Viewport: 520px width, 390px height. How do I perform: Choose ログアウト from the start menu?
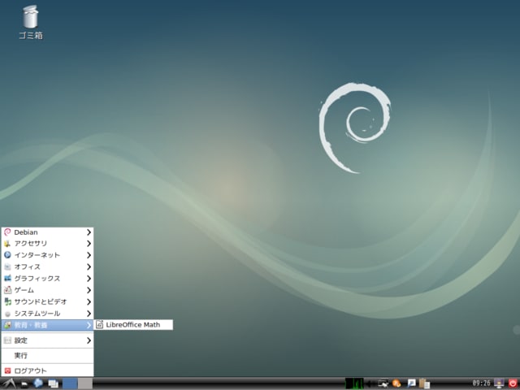coord(47,370)
